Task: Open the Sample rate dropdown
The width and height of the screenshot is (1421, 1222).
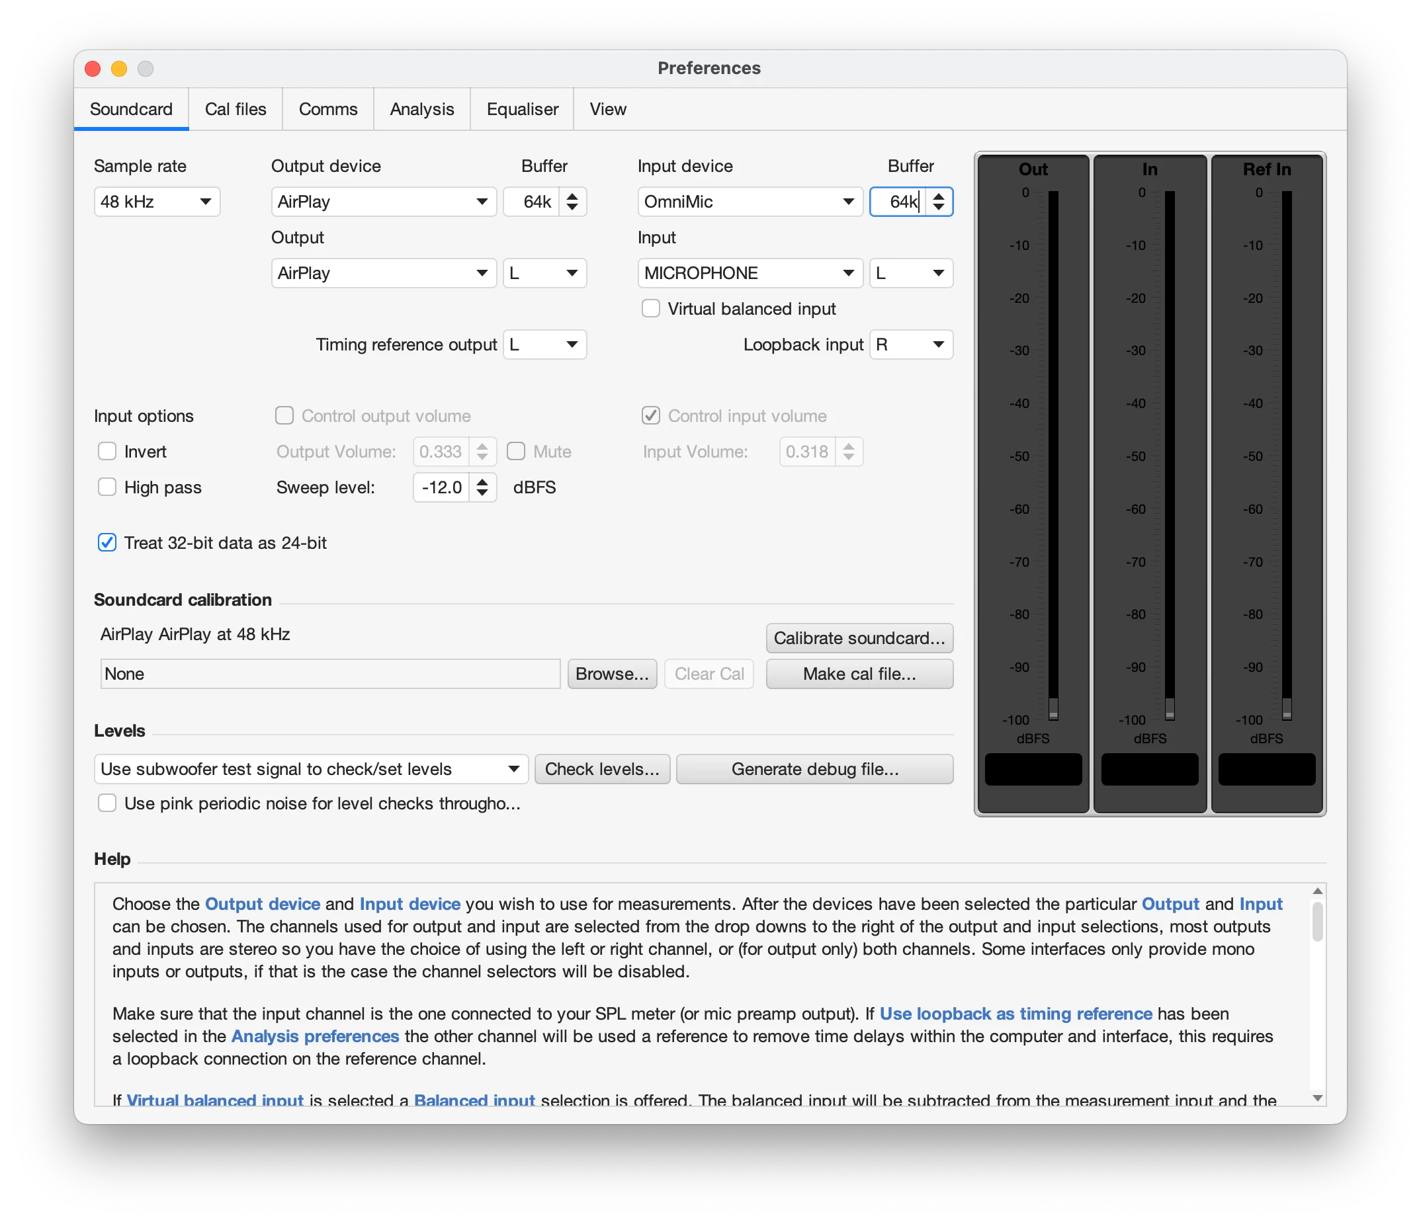Action: 157,202
